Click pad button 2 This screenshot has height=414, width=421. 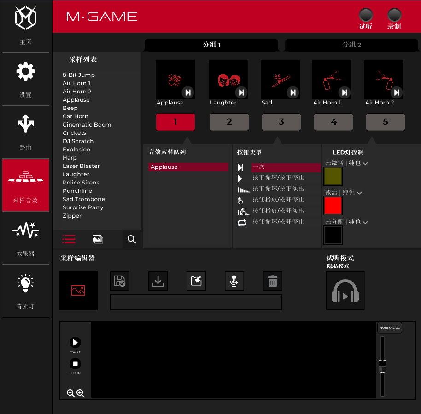tap(229, 122)
